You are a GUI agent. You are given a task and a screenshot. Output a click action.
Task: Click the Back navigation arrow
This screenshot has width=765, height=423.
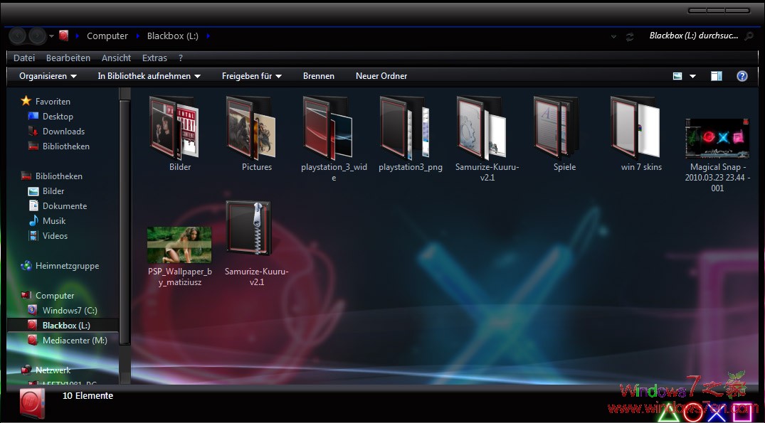(18, 36)
